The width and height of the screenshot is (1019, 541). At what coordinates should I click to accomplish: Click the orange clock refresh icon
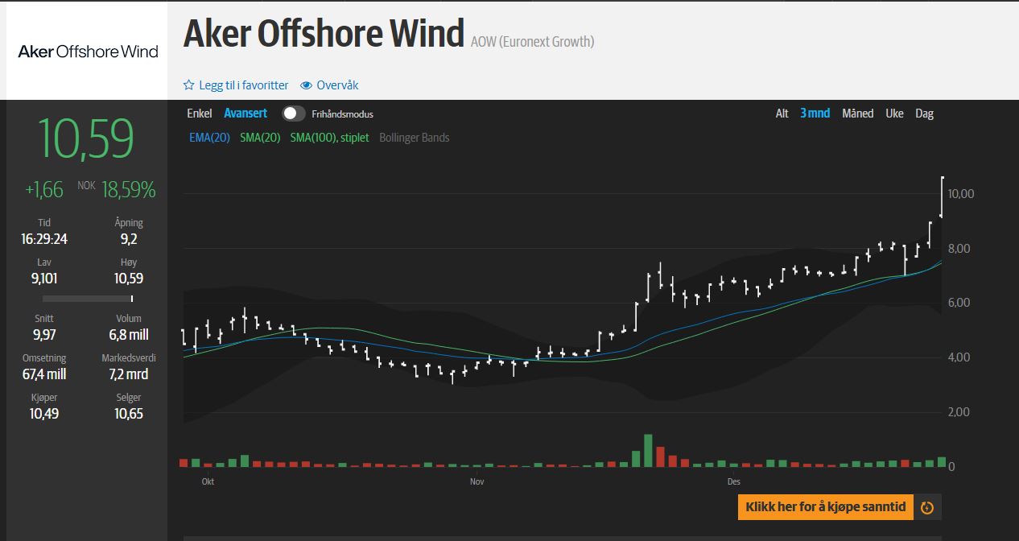pyautogui.click(x=926, y=507)
